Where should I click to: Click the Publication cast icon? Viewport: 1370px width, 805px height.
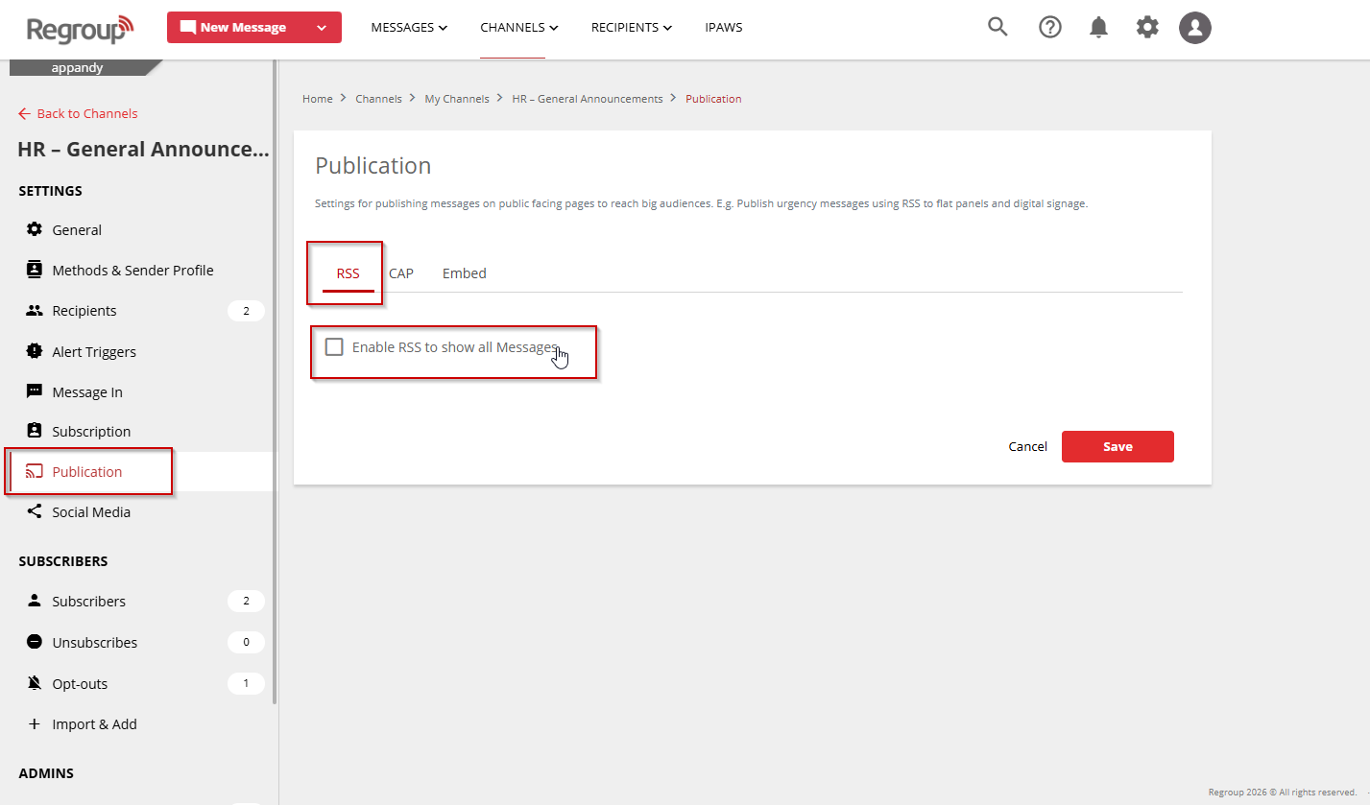(x=35, y=471)
